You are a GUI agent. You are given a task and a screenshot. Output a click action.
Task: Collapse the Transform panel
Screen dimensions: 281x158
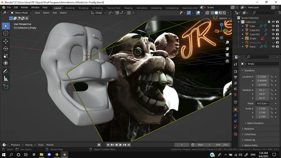pos(249,71)
